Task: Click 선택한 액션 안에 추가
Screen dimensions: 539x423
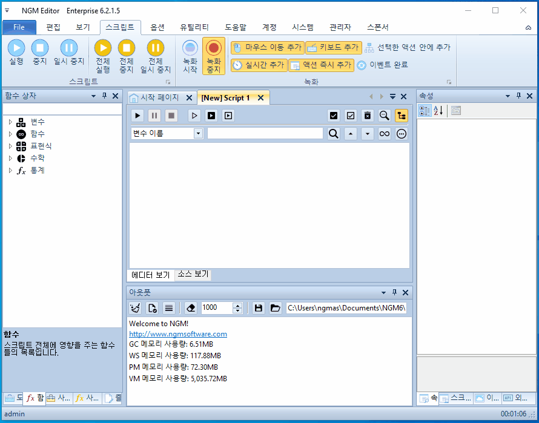Action: click(x=408, y=47)
